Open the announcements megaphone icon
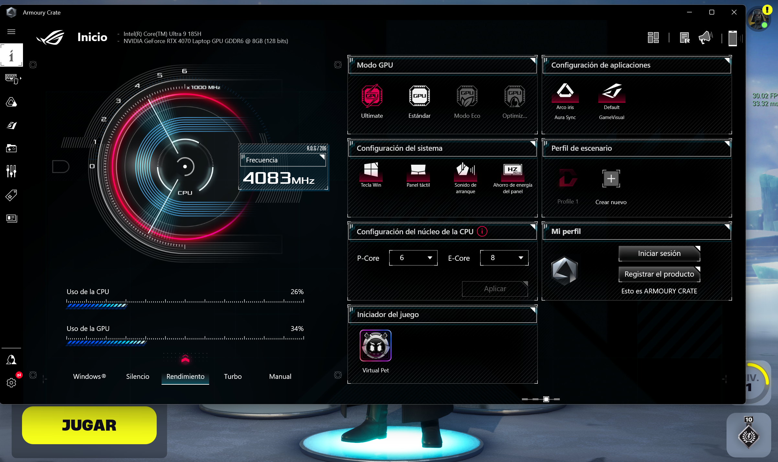This screenshot has height=462, width=778. pyautogui.click(x=705, y=38)
